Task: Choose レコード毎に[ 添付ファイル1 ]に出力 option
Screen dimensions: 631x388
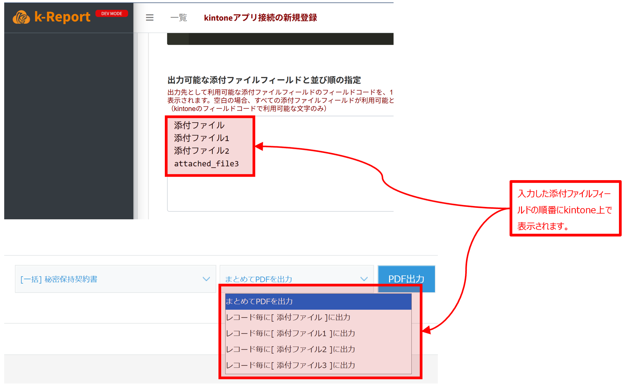Action: click(x=318, y=333)
